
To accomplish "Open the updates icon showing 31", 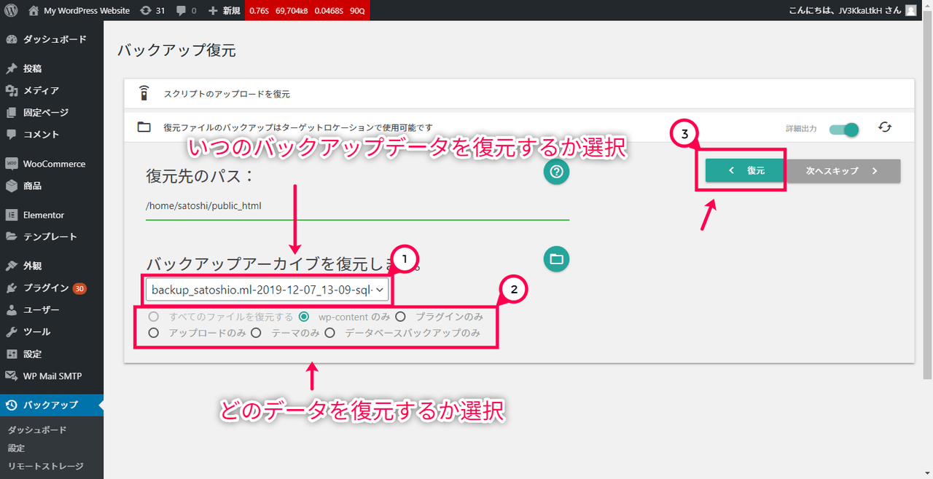I will tap(146, 11).
